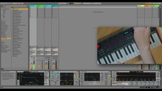The image size is (162, 91).
Task: Toggle the orange Automation Arm button
Action: 76,3
